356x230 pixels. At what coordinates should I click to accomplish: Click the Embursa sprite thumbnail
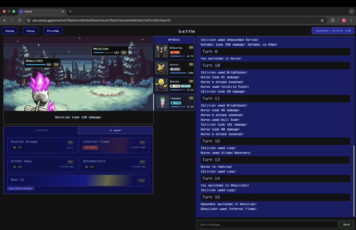[x=161, y=52]
